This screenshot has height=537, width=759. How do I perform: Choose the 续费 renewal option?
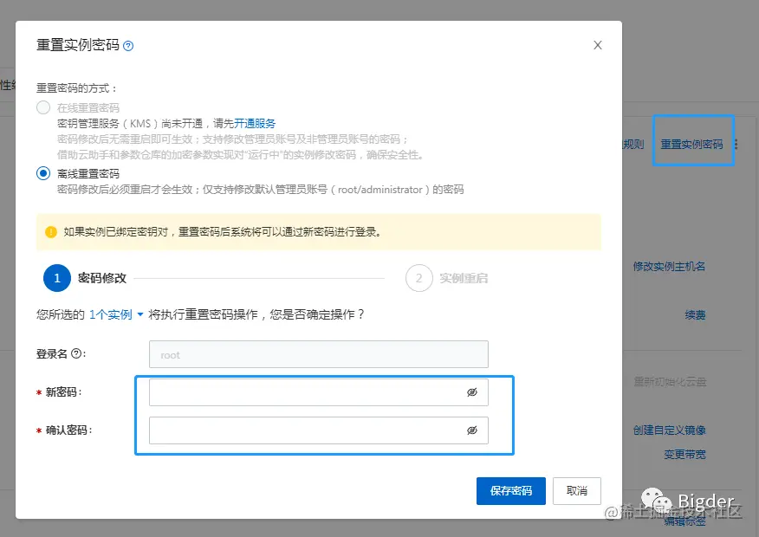click(x=694, y=314)
